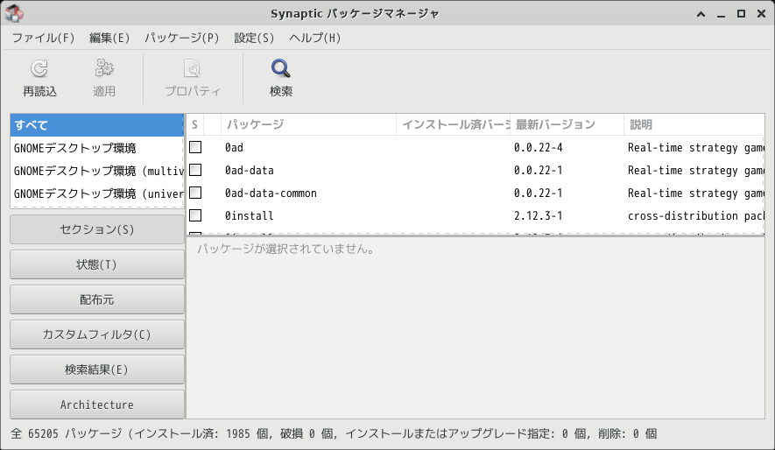Click the 状態(T) filter button
Viewport: 775px width, 450px height.
coord(97,264)
